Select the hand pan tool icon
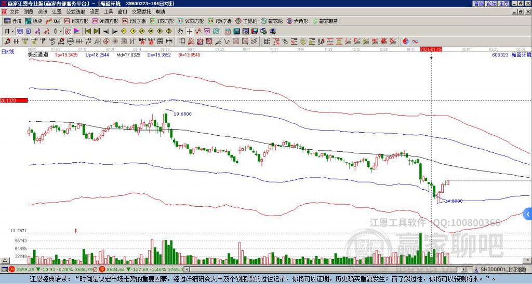Screen dimensions: 532x284 pyautogui.click(x=180, y=32)
